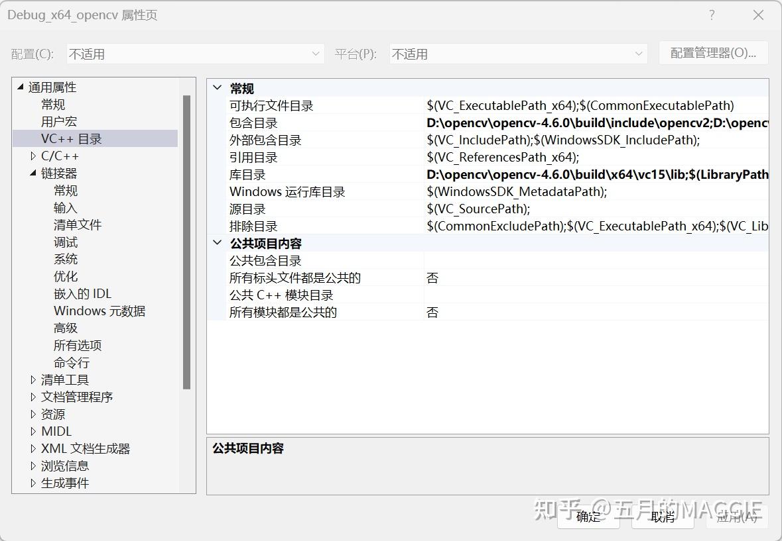782x541 pixels.
Task: Expand the 资源 tree node
Action: [x=34, y=414]
